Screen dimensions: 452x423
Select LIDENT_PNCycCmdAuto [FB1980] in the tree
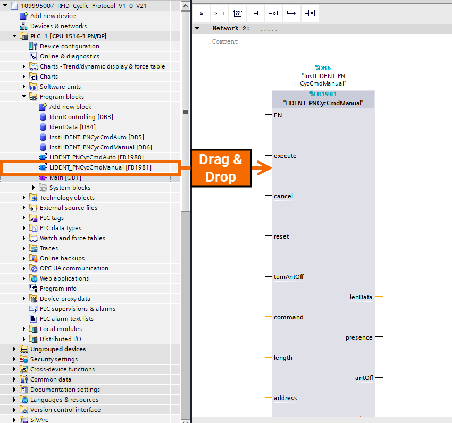click(96, 157)
